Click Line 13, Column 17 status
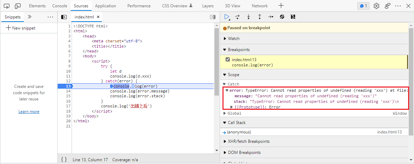The width and height of the screenshot is (414, 164). pyautogui.click(x=90, y=160)
